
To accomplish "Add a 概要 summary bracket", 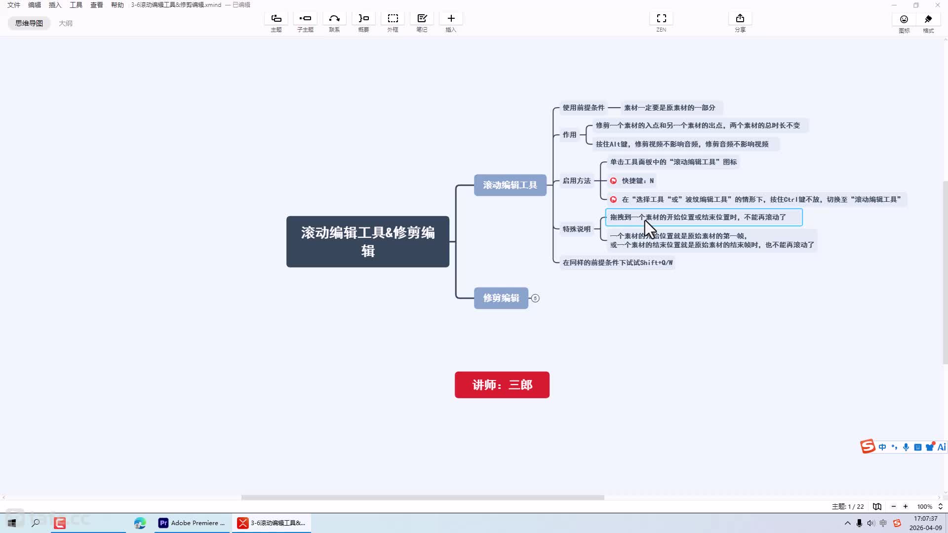I will click(x=363, y=23).
